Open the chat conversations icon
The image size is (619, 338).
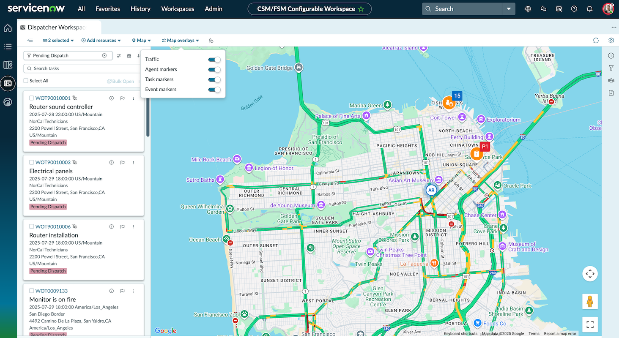544,9
